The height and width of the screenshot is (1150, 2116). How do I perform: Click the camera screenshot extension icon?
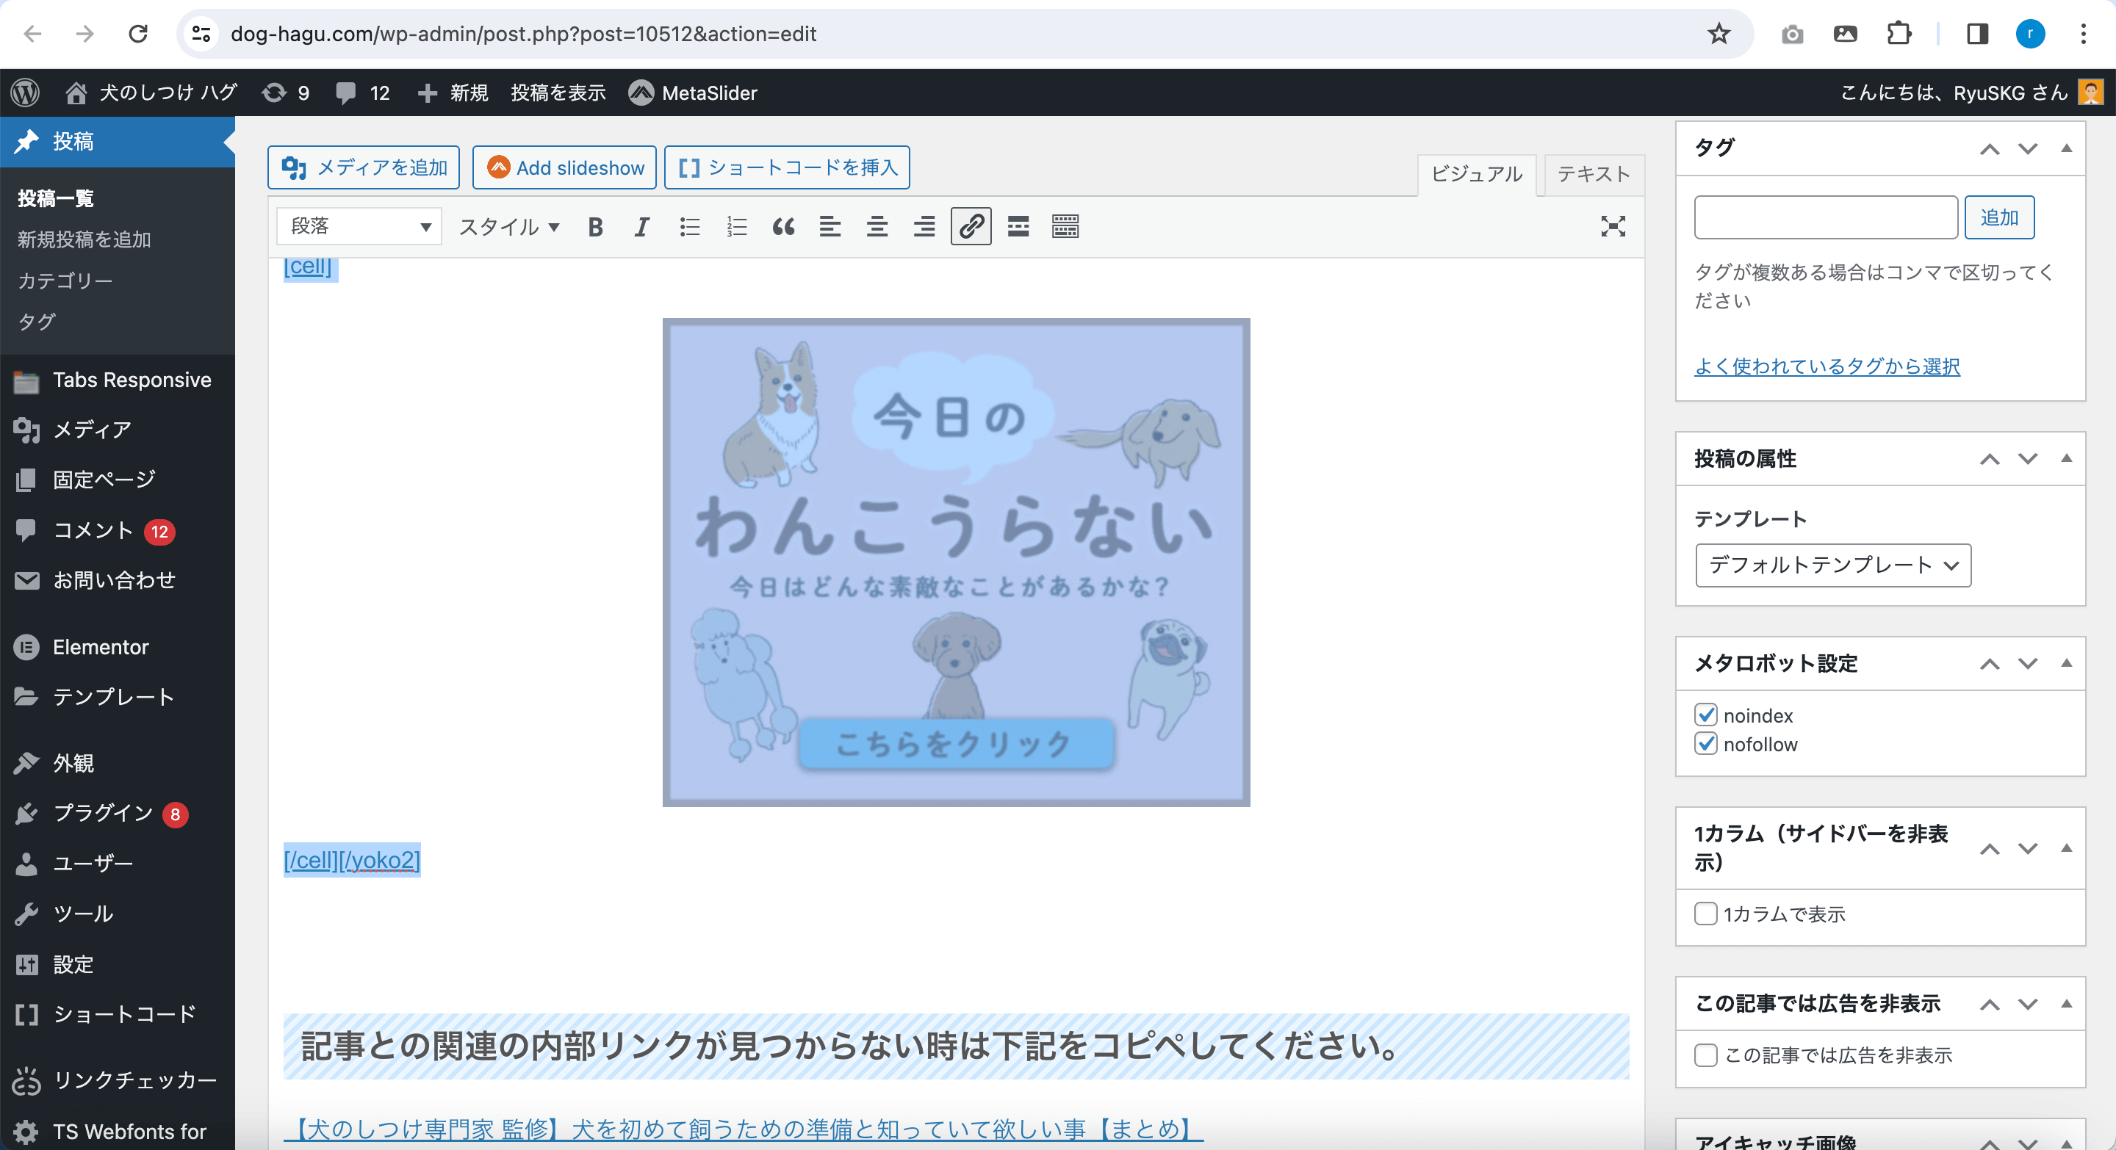coord(1791,34)
